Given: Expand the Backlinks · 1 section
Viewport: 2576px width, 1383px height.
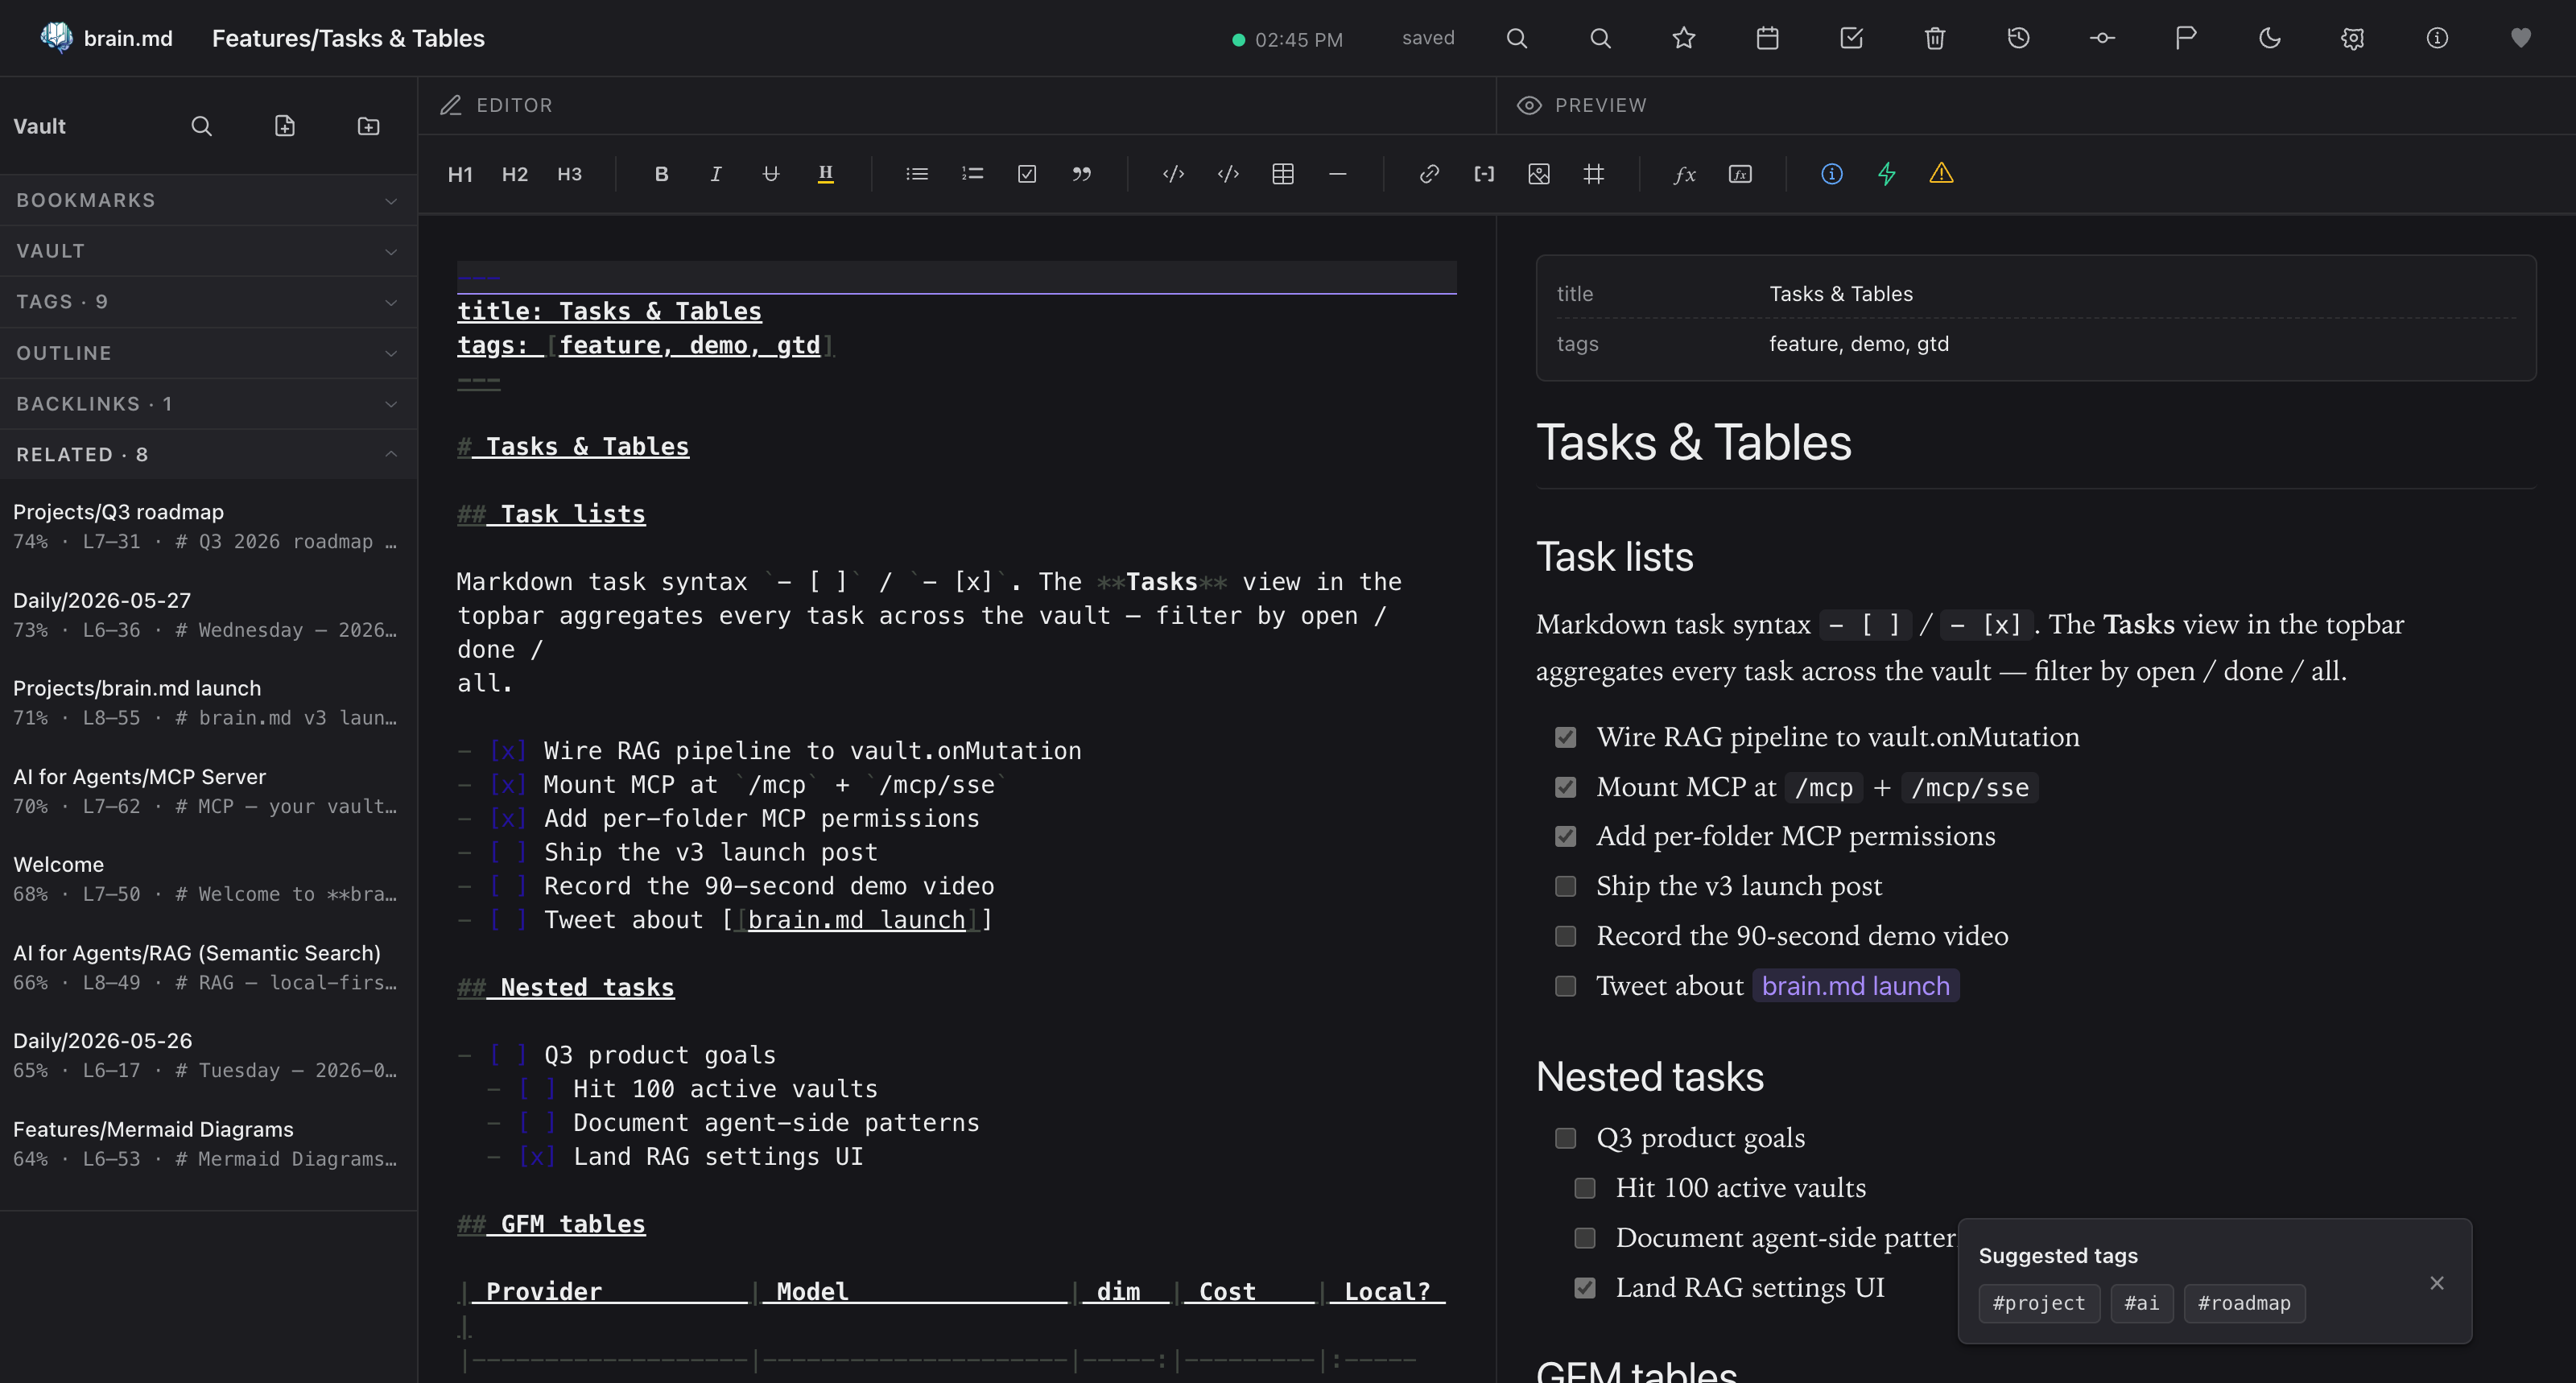Looking at the screenshot, I should point(208,404).
